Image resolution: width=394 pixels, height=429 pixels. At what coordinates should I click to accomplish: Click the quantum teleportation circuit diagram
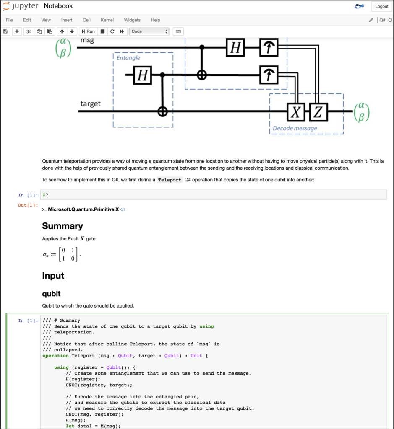pyautogui.click(x=212, y=86)
